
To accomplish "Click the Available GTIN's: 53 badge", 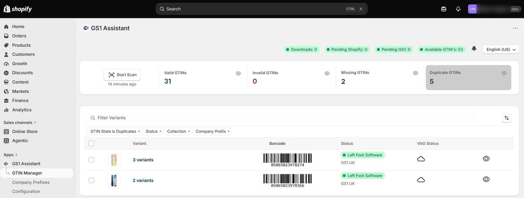I will [x=441, y=49].
